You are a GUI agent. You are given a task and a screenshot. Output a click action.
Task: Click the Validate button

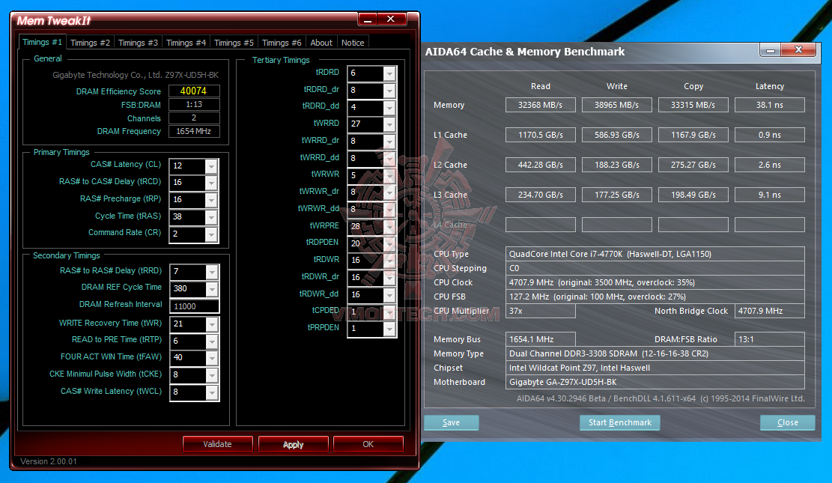tap(218, 444)
